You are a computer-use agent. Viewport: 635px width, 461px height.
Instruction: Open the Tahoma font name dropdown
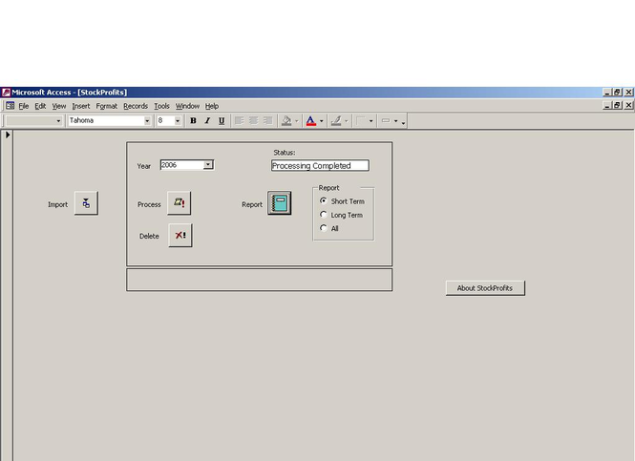click(x=147, y=120)
